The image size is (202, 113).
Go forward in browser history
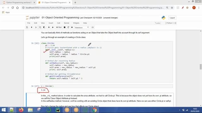click(8, 8)
